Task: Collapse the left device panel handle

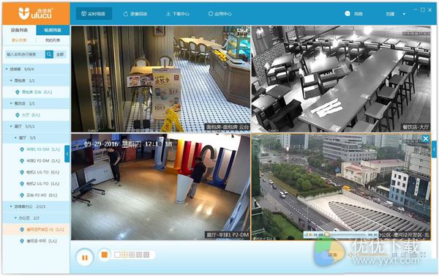Action: click(67, 154)
